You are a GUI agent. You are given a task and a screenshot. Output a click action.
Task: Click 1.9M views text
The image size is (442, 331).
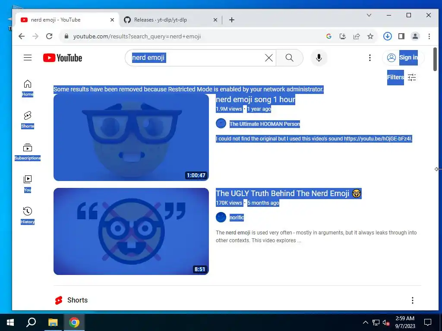[x=229, y=109]
